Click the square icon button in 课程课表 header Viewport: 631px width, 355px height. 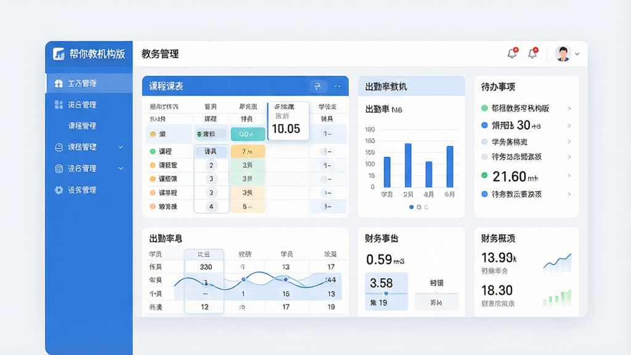point(317,86)
